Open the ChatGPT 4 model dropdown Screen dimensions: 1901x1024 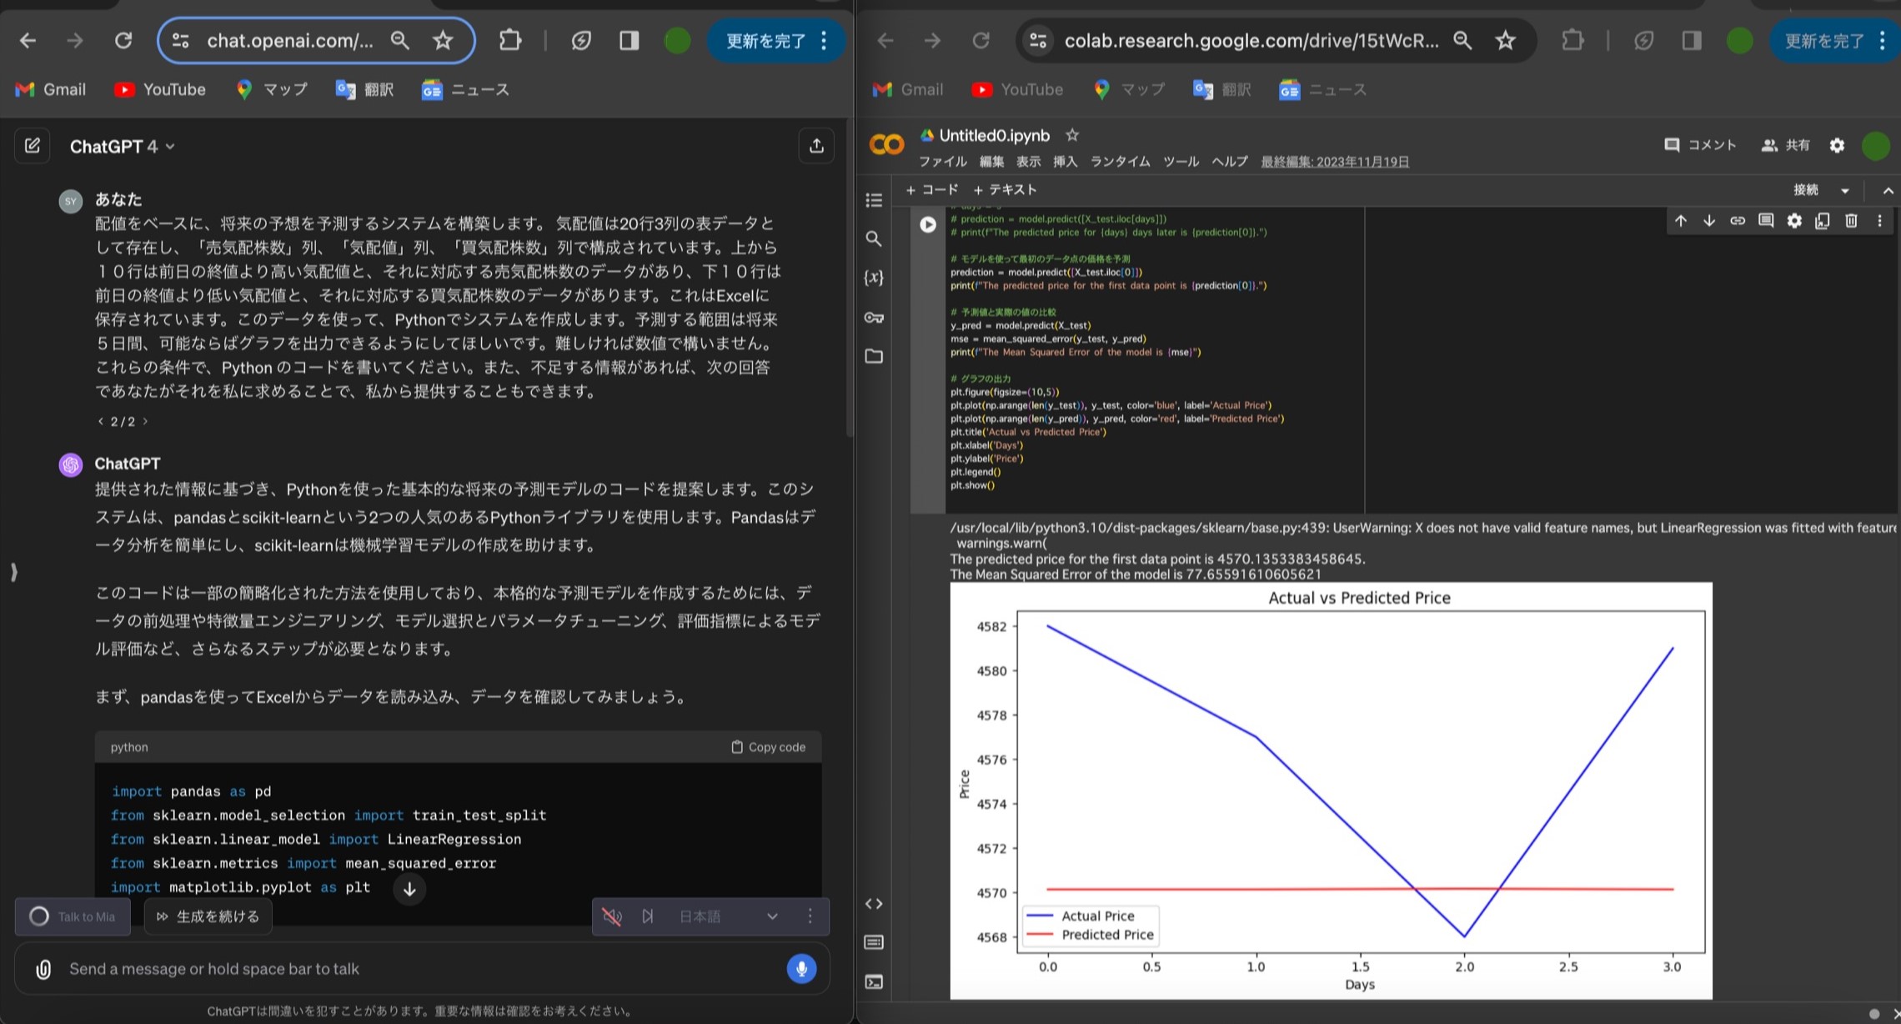[x=123, y=147]
